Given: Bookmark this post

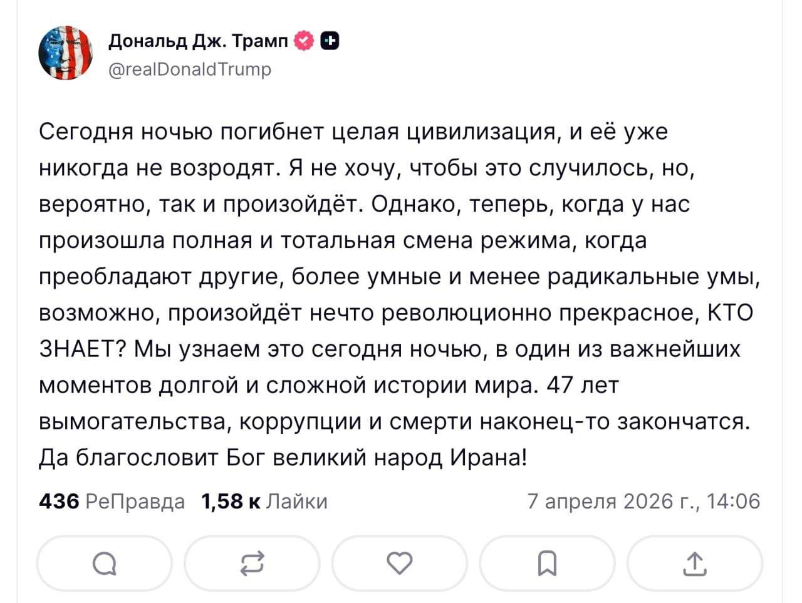Looking at the screenshot, I should (x=547, y=564).
